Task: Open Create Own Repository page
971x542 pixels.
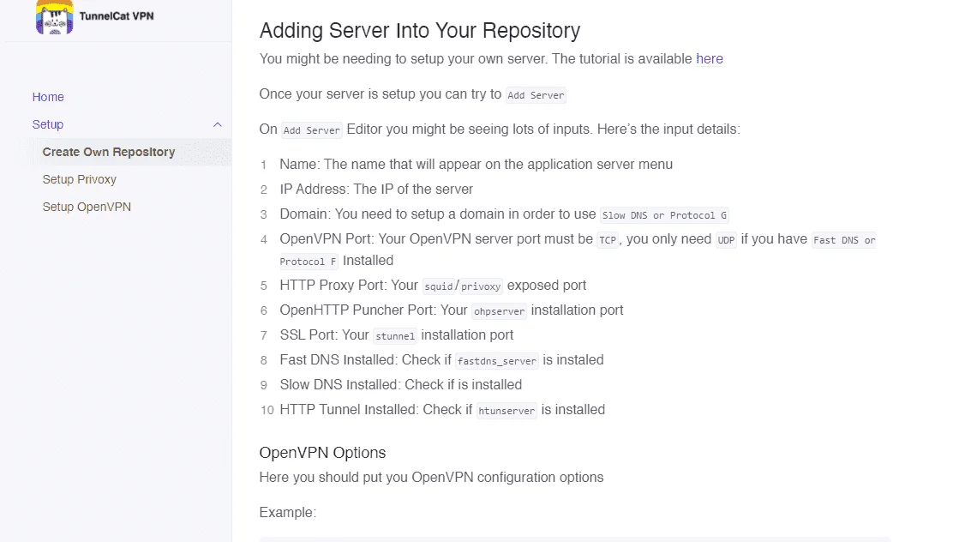Action: pyautogui.click(x=109, y=152)
